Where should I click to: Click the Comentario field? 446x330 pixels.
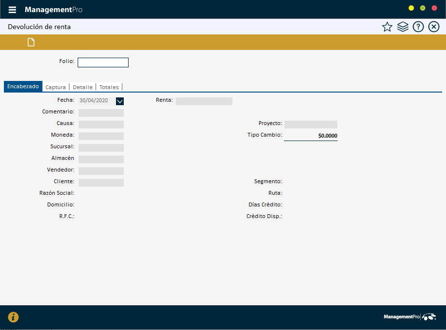[x=101, y=113]
